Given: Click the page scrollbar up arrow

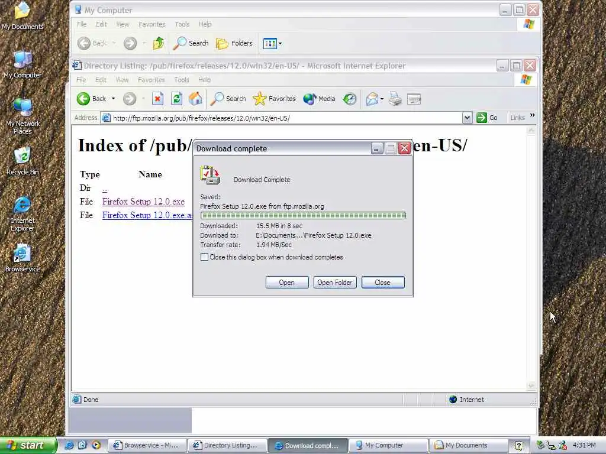Looking at the screenshot, I should 531,131.
